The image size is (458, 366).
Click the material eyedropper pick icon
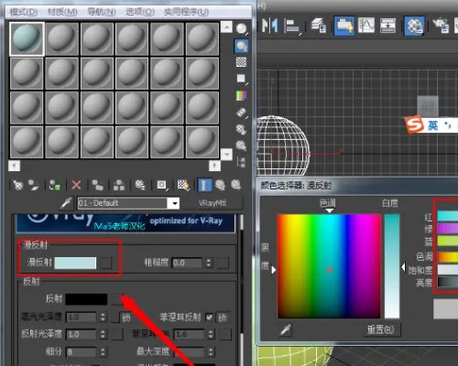[66, 202]
